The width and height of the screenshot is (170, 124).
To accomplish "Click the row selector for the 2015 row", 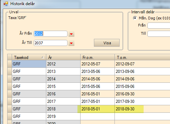I will 10,87.
